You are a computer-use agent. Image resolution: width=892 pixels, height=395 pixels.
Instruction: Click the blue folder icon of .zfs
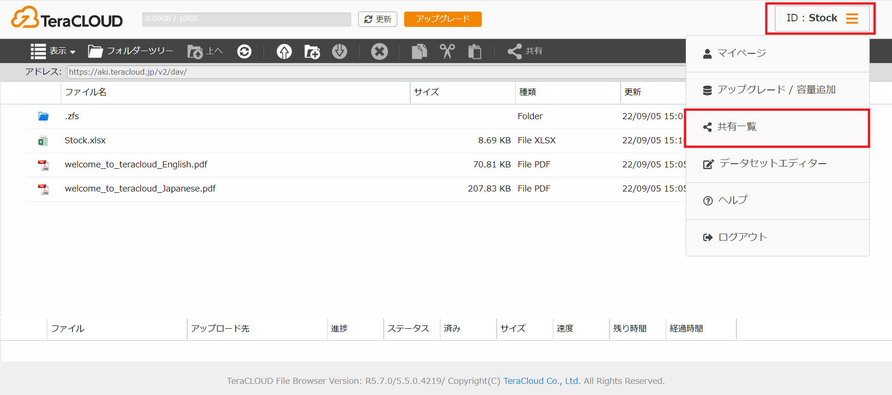pos(43,116)
